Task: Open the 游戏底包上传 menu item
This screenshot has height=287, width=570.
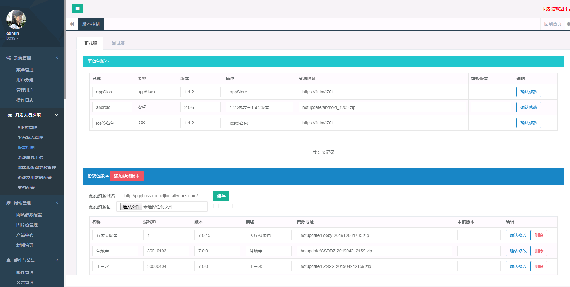Action: pyautogui.click(x=30, y=157)
